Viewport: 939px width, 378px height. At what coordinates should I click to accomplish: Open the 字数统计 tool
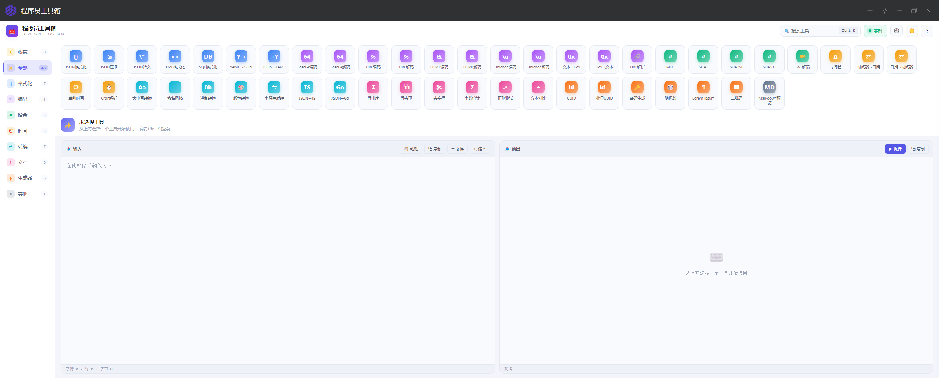(472, 93)
